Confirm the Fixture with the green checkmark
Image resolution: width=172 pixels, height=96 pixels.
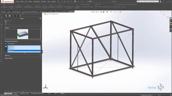[x=5, y=21]
